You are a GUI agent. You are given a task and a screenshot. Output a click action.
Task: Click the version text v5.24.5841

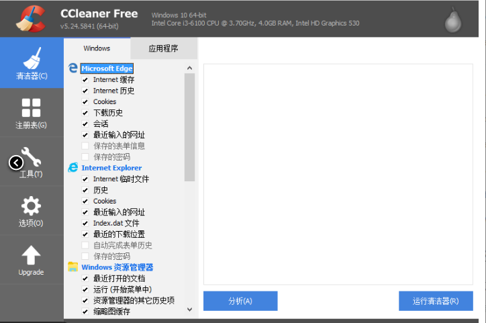(x=89, y=26)
